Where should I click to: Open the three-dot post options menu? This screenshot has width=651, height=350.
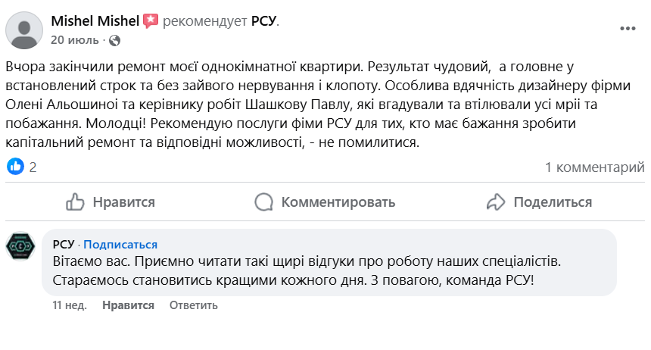pos(628,29)
